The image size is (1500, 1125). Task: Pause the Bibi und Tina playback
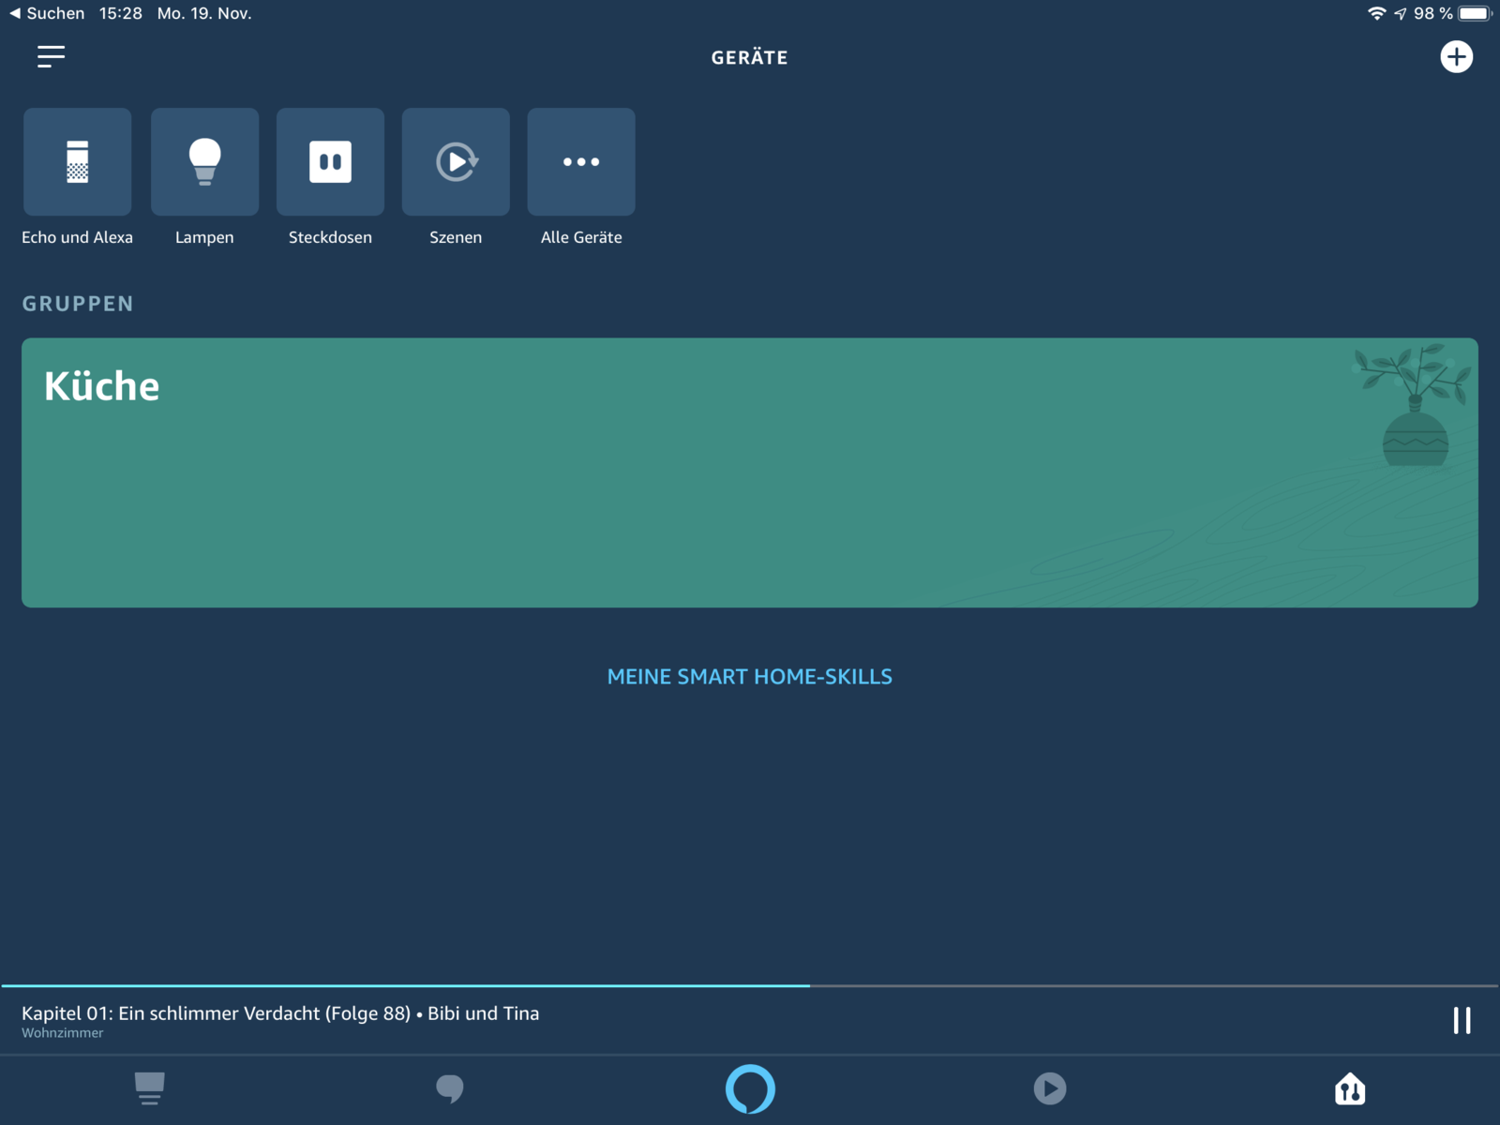[x=1462, y=1020]
